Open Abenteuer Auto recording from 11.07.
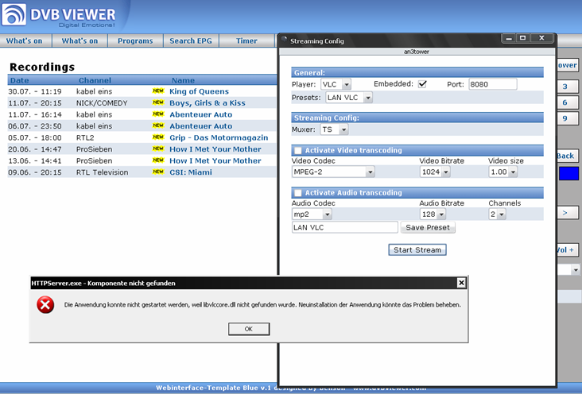This screenshot has width=582, height=394. pos(201,114)
